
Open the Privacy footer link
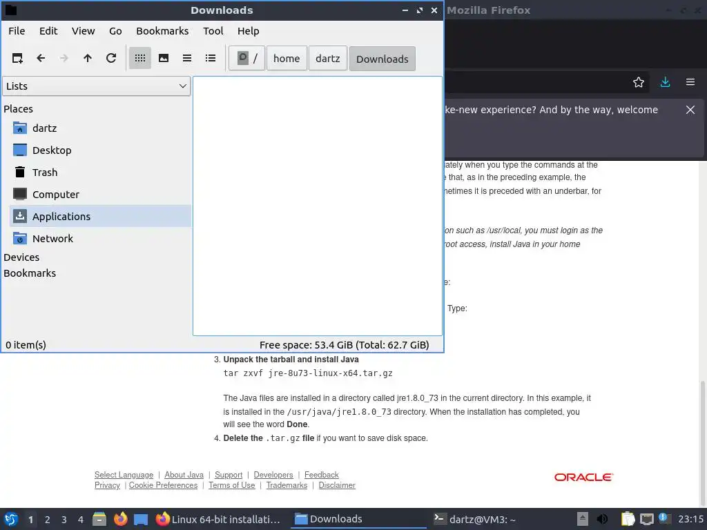(107, 485)
